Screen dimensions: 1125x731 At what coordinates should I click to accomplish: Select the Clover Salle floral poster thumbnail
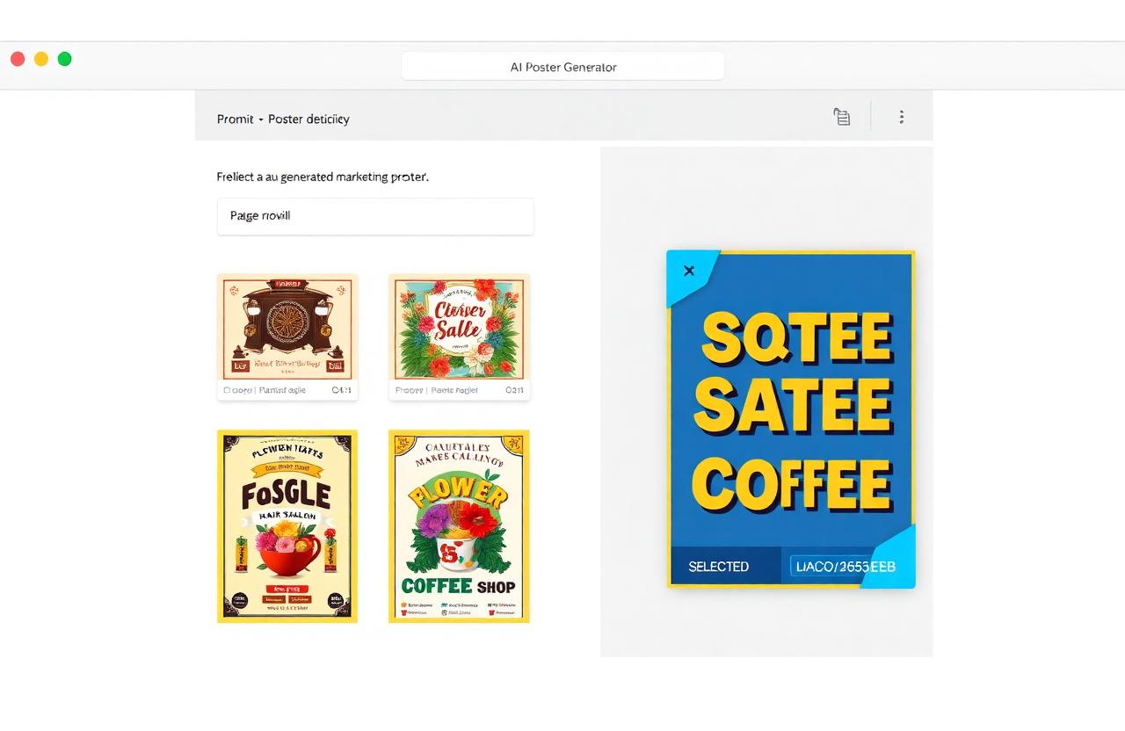point(459,327)
